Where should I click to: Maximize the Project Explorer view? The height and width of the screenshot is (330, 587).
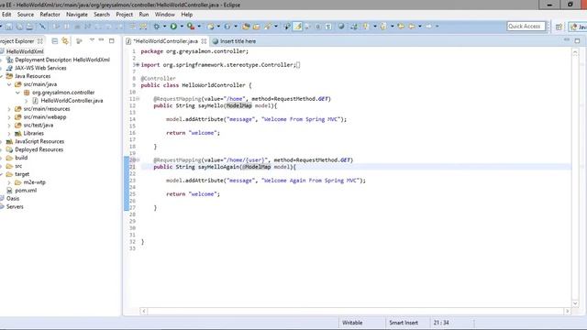point(112,40)
